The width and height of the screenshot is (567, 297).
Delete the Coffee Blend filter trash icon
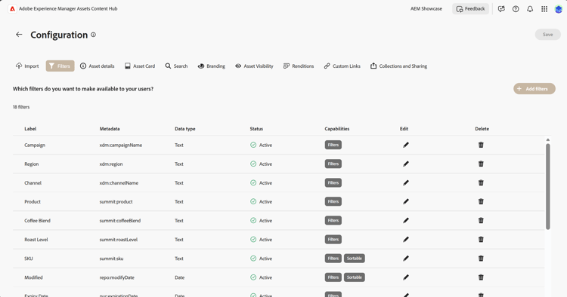point(481,221)
